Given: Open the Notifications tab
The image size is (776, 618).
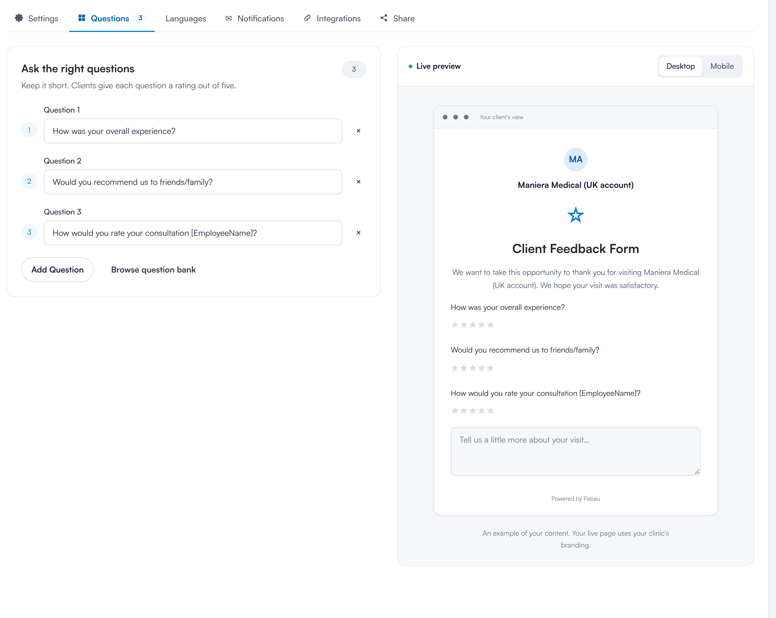Looking at the screenshot, I should [x=255, y=18].
